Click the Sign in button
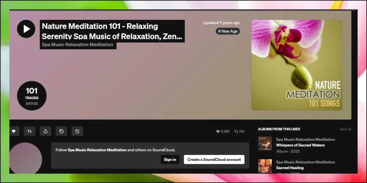 (170, 160)
